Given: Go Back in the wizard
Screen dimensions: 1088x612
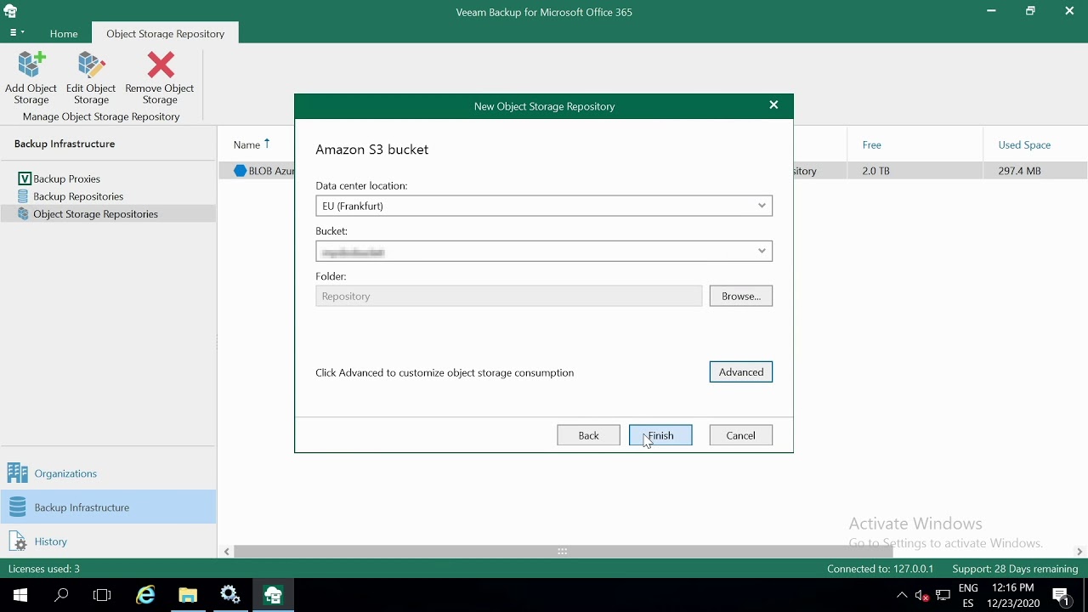Looking at the screenshot, I should click(588, 435).
